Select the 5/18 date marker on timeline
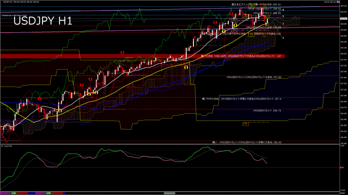Image resolution: width=348 pixels, height=195 pixels. coord(14,193)
